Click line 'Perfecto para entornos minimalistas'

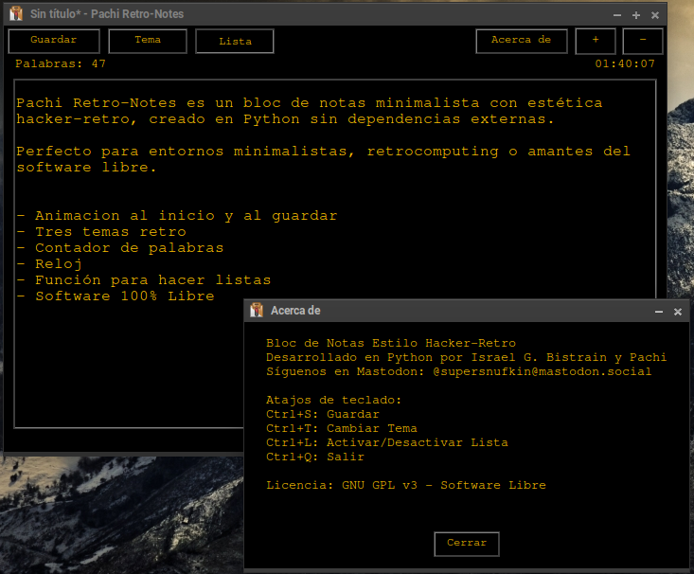pos(323,152)
